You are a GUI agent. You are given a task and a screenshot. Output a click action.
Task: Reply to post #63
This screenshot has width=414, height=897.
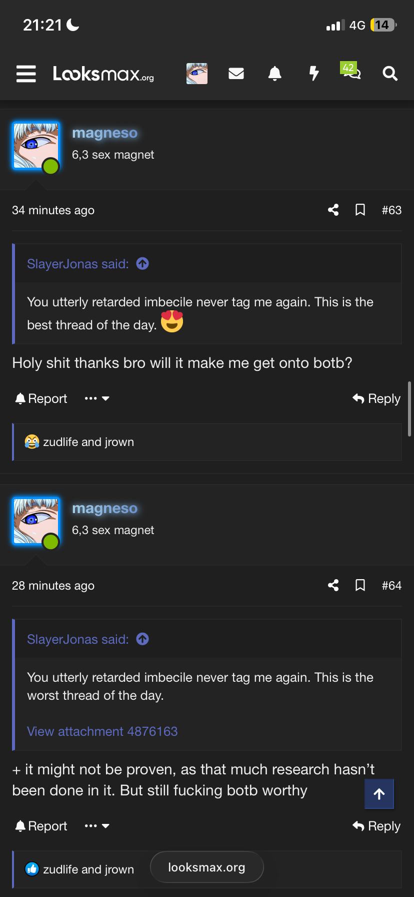point(376,398)
